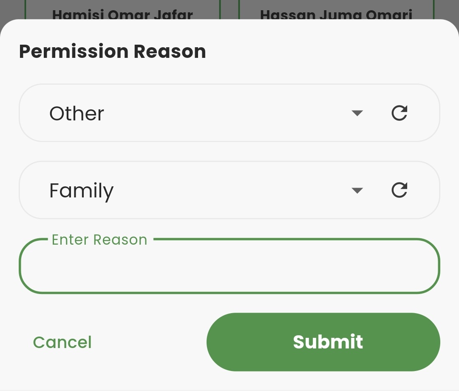The width and height of the screenshot is (459, 391).
Task: Click the green border of the reason field
Action: 229,292
